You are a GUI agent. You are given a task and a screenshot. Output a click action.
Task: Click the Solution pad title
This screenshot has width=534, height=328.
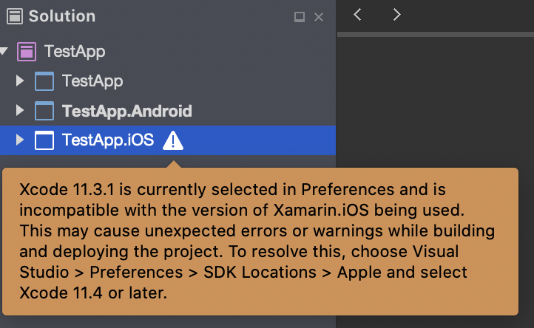pos(62,16)
